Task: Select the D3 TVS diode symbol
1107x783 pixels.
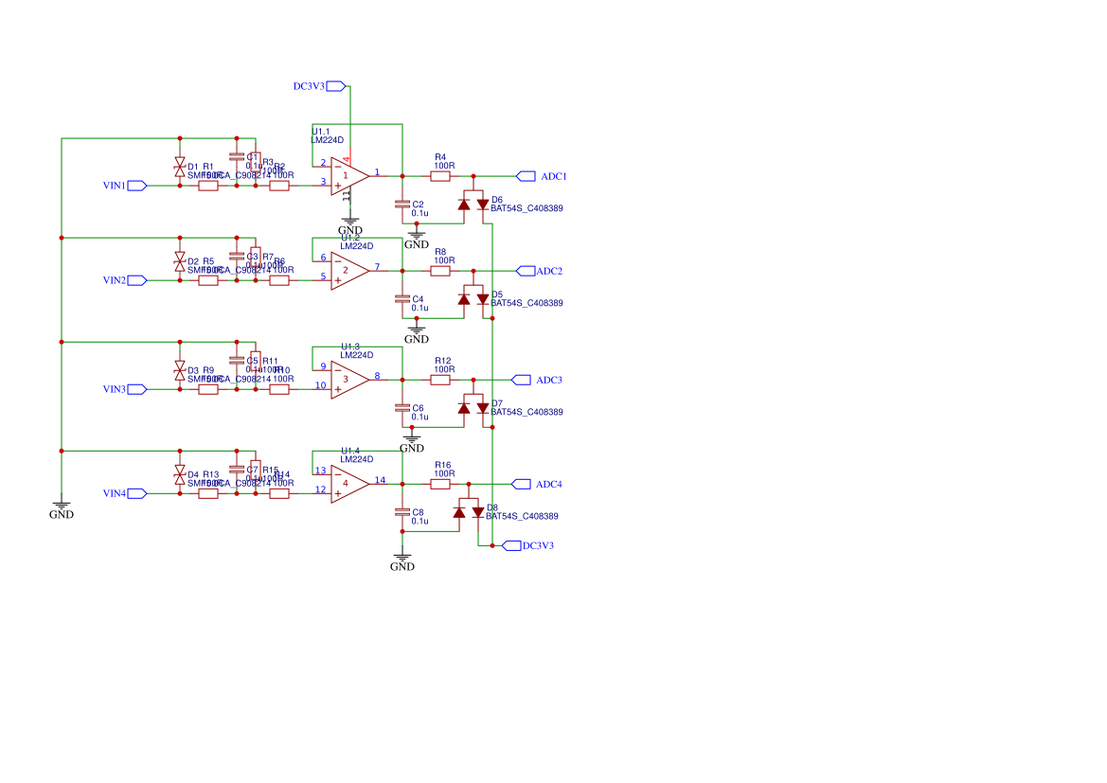Action: point(180,371)
